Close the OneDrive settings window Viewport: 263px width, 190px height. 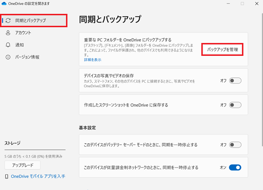point(257,3)
